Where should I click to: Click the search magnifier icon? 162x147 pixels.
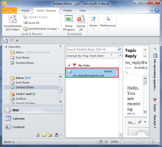pyautogui.click(x=119, y=49)
